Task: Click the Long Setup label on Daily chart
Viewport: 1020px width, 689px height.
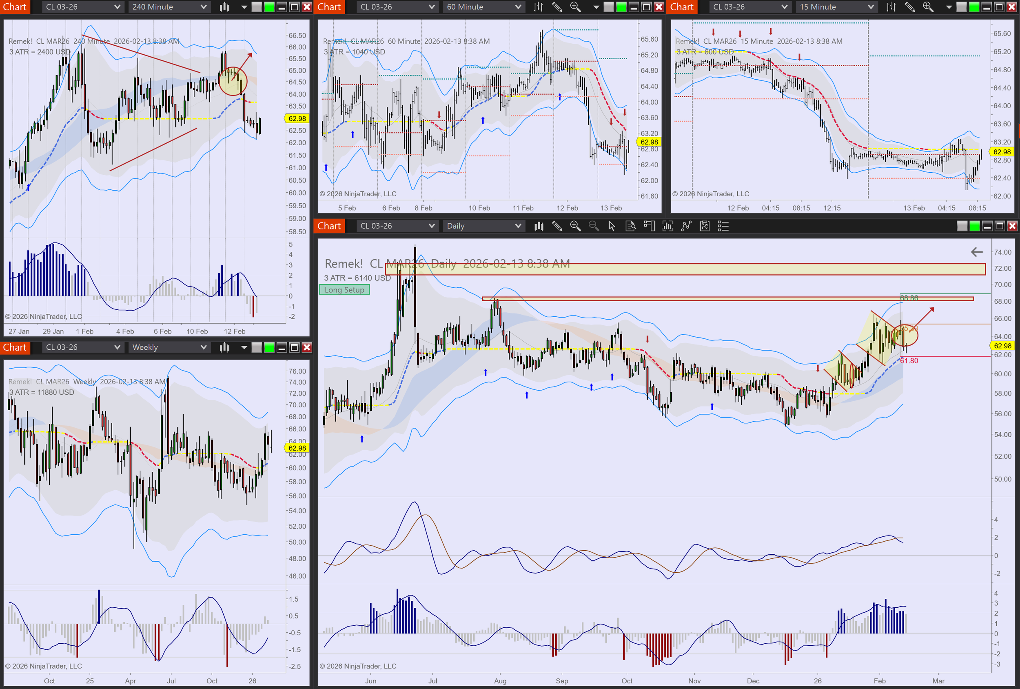Action: [344, 290]
